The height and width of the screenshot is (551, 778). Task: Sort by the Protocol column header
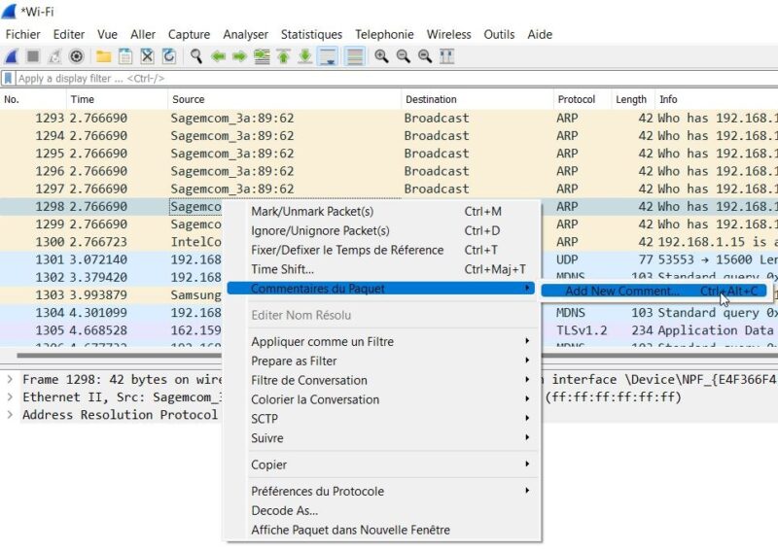(583, 99)
